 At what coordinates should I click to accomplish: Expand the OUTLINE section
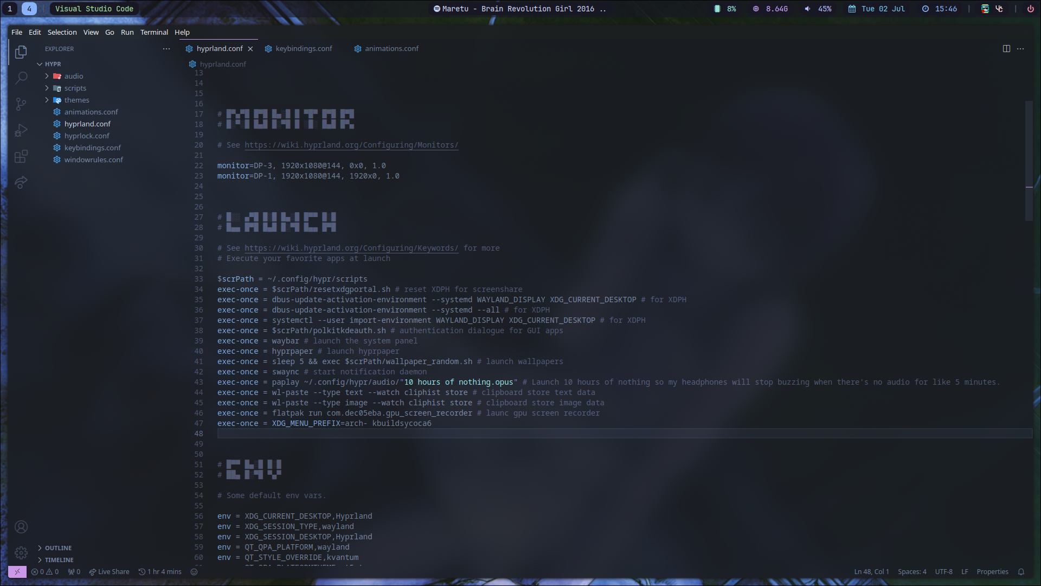[x=58, y=548]
